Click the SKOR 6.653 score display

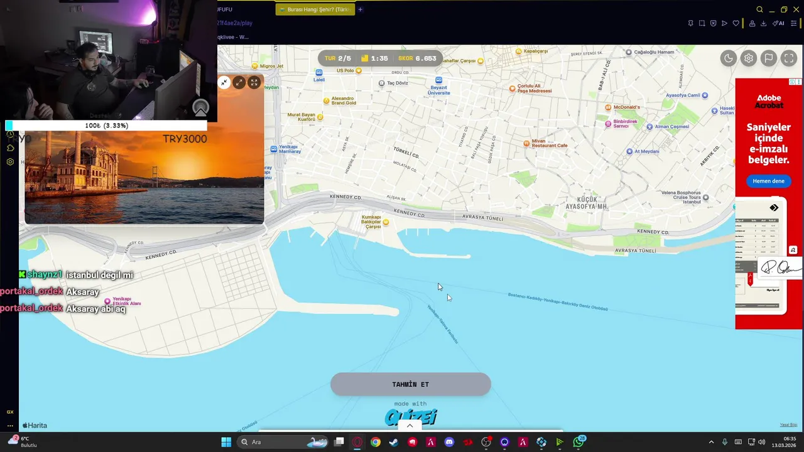click(417, 58)
